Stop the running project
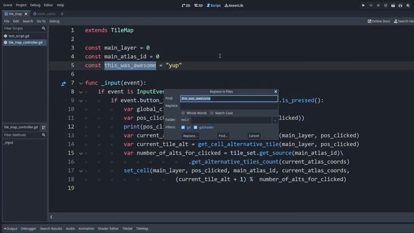The height and width of the screenshot is (233, 414). [378, 5]
